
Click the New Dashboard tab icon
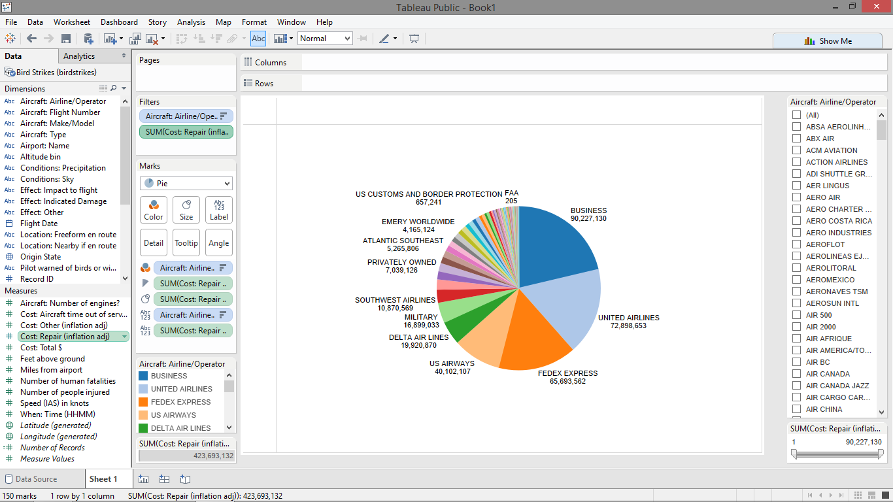164,479
